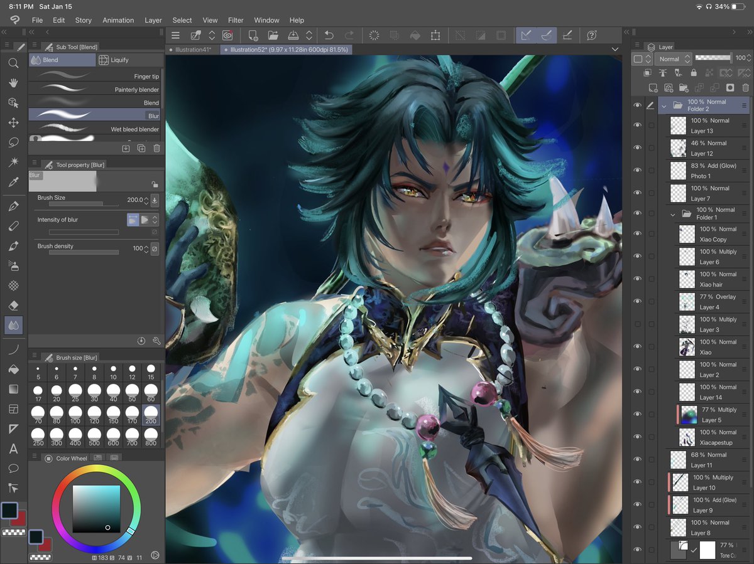Open the canvas tab list chevron
The image size is (754, 564).
[615, 49]
